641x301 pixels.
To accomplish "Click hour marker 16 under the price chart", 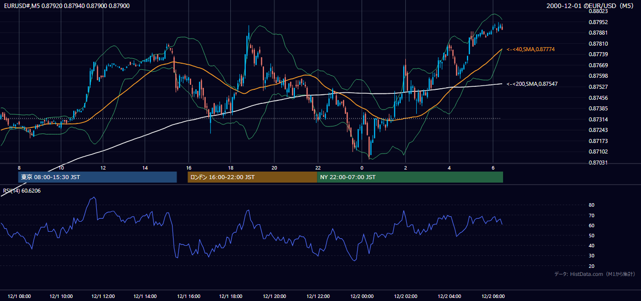I will 189,168.
